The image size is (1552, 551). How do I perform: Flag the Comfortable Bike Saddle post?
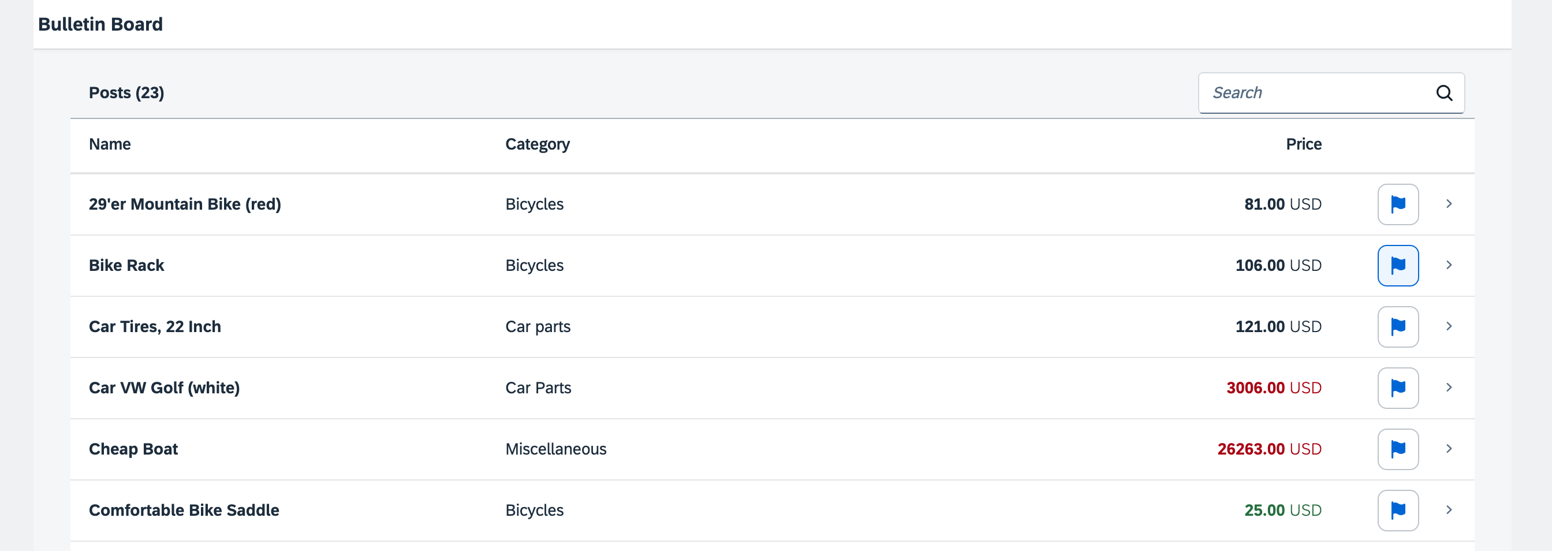point(1398,510)
